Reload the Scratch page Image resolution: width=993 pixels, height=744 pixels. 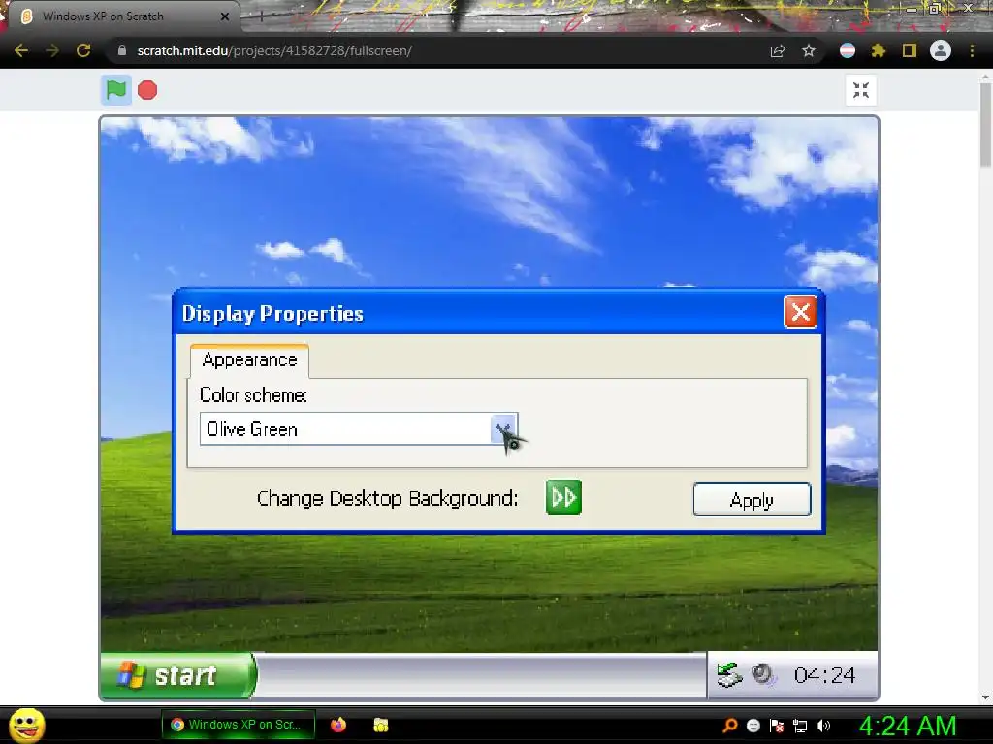pyautogui.click(x=83, y=50)
